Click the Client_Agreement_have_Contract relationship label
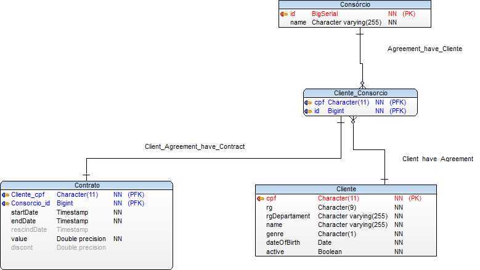480x270 pixels. tap(195, 146)
